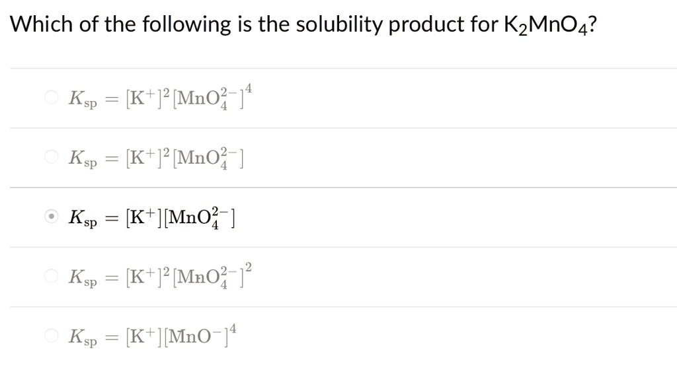Select the Ksp = [K+]²[MnO4²⁻]² option
Screen dimensions: 677x381
(52, 276)
